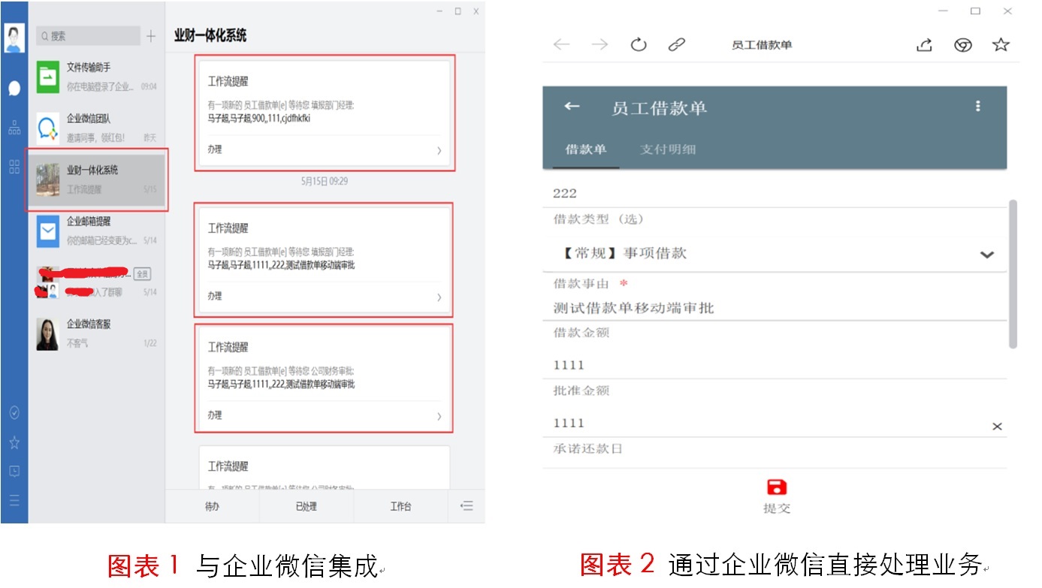1042x588 pixels.
Task: Click the 提交 save button
Action: point(776,495)
